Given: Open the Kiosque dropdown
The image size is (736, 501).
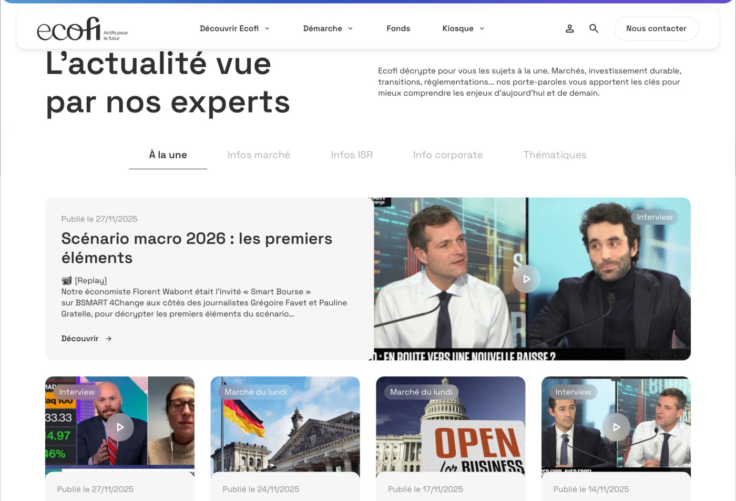Looking at the screenshot, I should click(463, 28).
